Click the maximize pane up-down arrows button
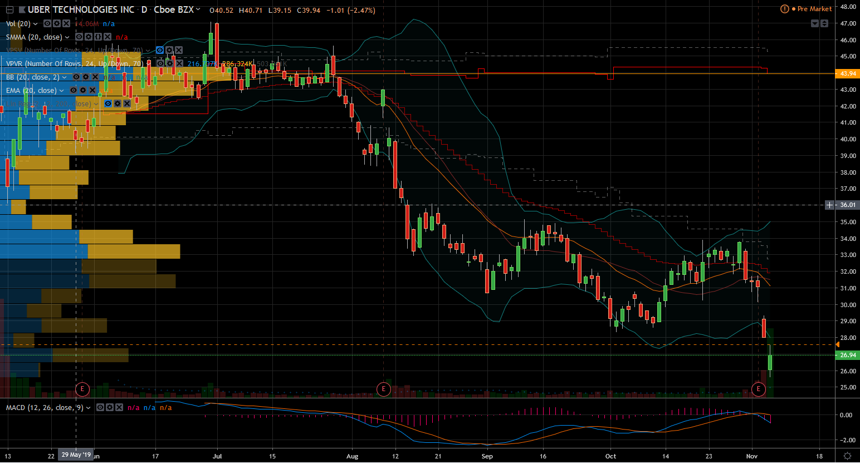The image size is (860, 464). click(x=824, y=23)
